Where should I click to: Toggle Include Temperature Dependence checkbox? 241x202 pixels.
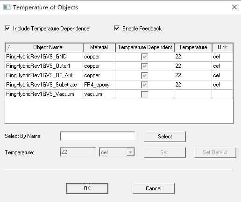click(x=7, y=29)
